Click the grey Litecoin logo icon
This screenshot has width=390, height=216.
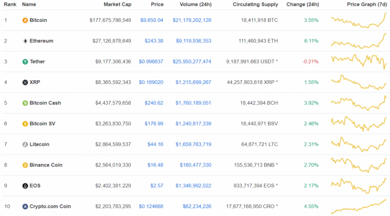[25, 145]
